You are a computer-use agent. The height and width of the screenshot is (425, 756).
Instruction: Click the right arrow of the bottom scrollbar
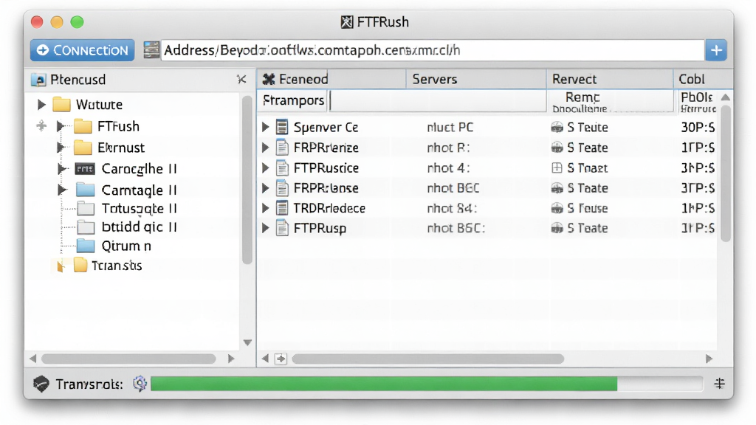click(x=709, y=359)
